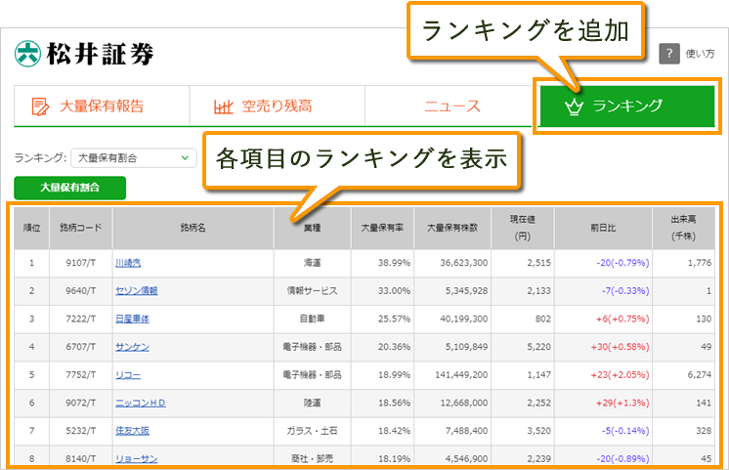Switch to the 空売り残高 tab
Image resolution: width=729 pixels, height=470 pixels.
[x=278, y=106]
